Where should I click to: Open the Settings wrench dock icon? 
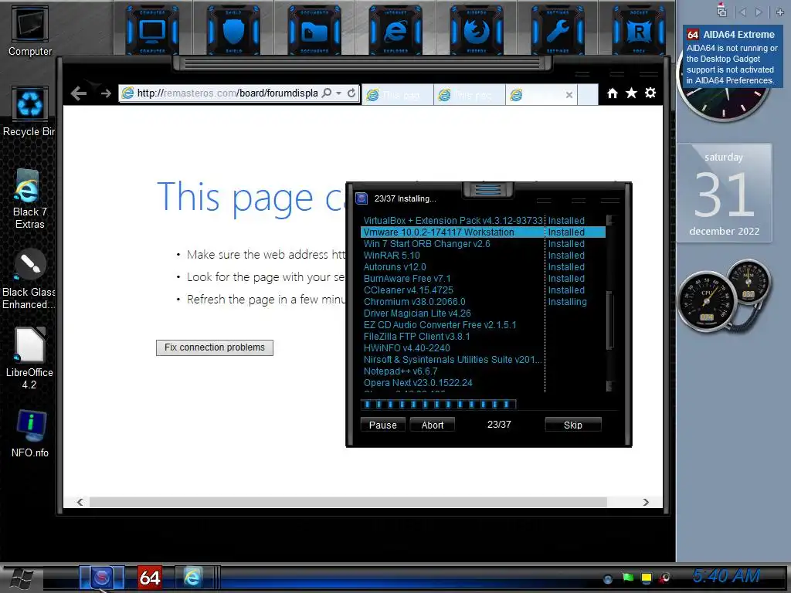pos(558,30)
